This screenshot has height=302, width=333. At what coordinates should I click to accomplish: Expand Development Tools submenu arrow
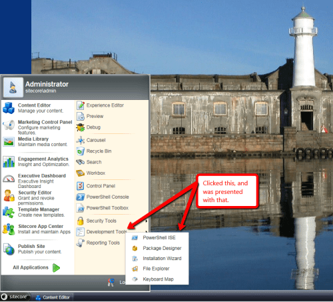tap(147, 231)
